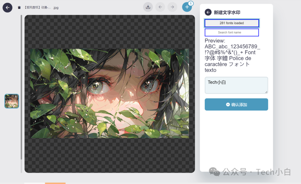
Task: Click the blue plus add button
Action: 187,7
